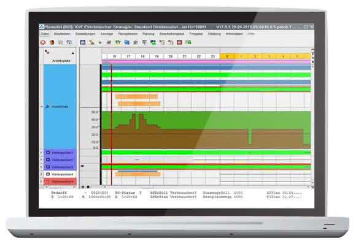The width and height of the screenshot is (356, 249).
Task: Open the Anzeige menu
Action: pyautogui.click(x=107, y=34)
